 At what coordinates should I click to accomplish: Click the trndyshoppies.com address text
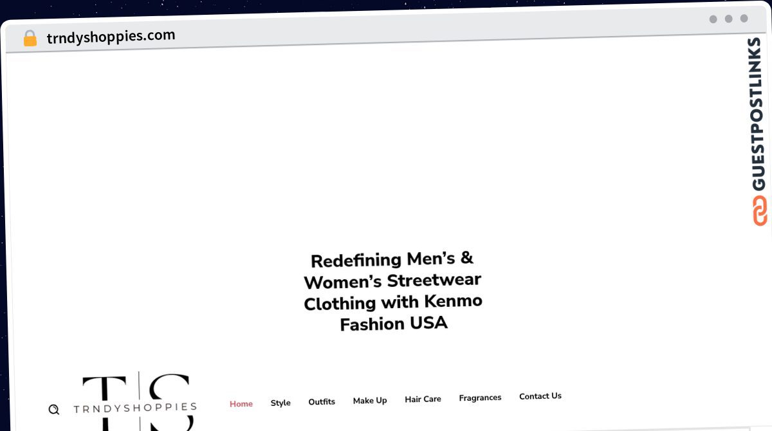point(111,37)
